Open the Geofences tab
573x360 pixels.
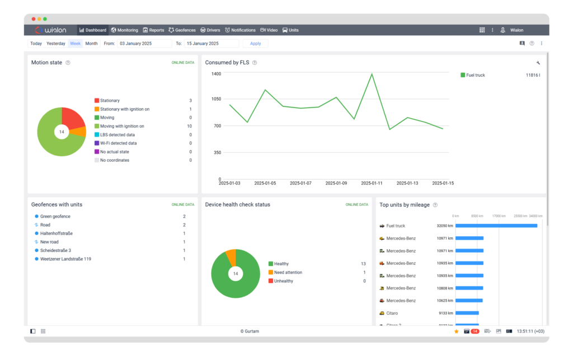click(182, 30)
